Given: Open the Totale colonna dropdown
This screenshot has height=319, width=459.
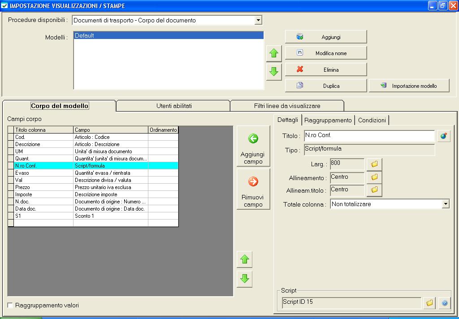Looking at the screenshot, I should 445,204.
